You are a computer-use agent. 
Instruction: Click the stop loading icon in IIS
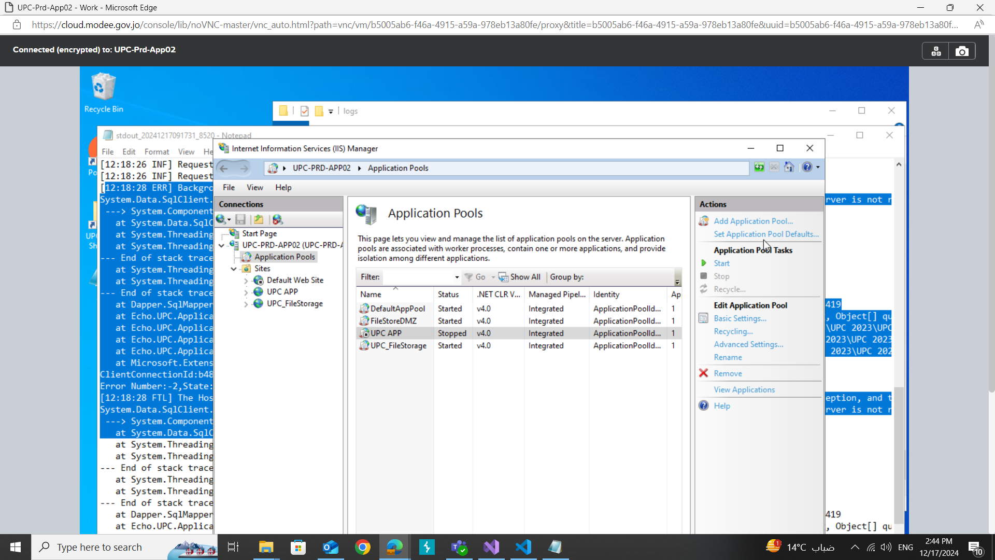click(x=774, y=167)
